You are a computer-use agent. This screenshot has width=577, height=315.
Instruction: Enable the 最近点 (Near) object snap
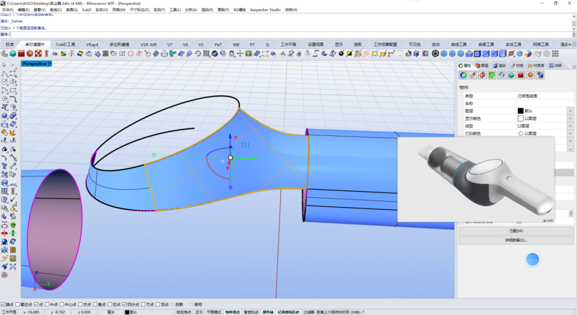click(24, 304)
